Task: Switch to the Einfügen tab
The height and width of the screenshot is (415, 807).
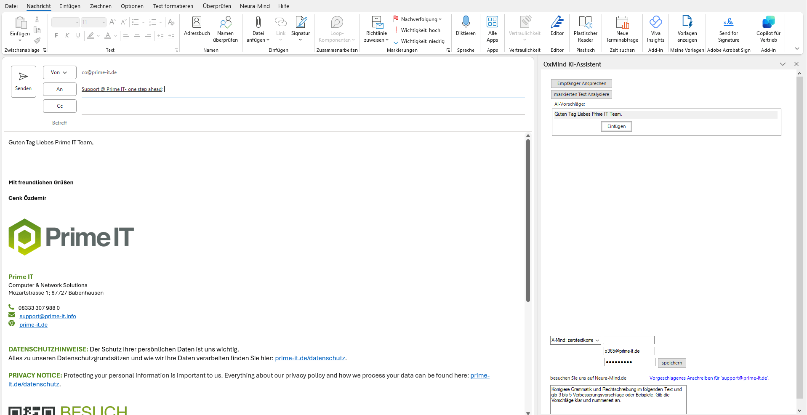Action: (x=70, y=6)
